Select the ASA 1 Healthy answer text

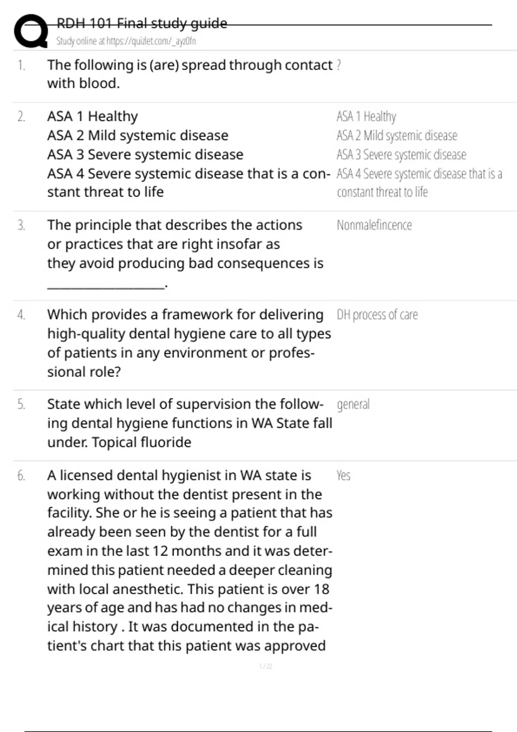[366, 116]
